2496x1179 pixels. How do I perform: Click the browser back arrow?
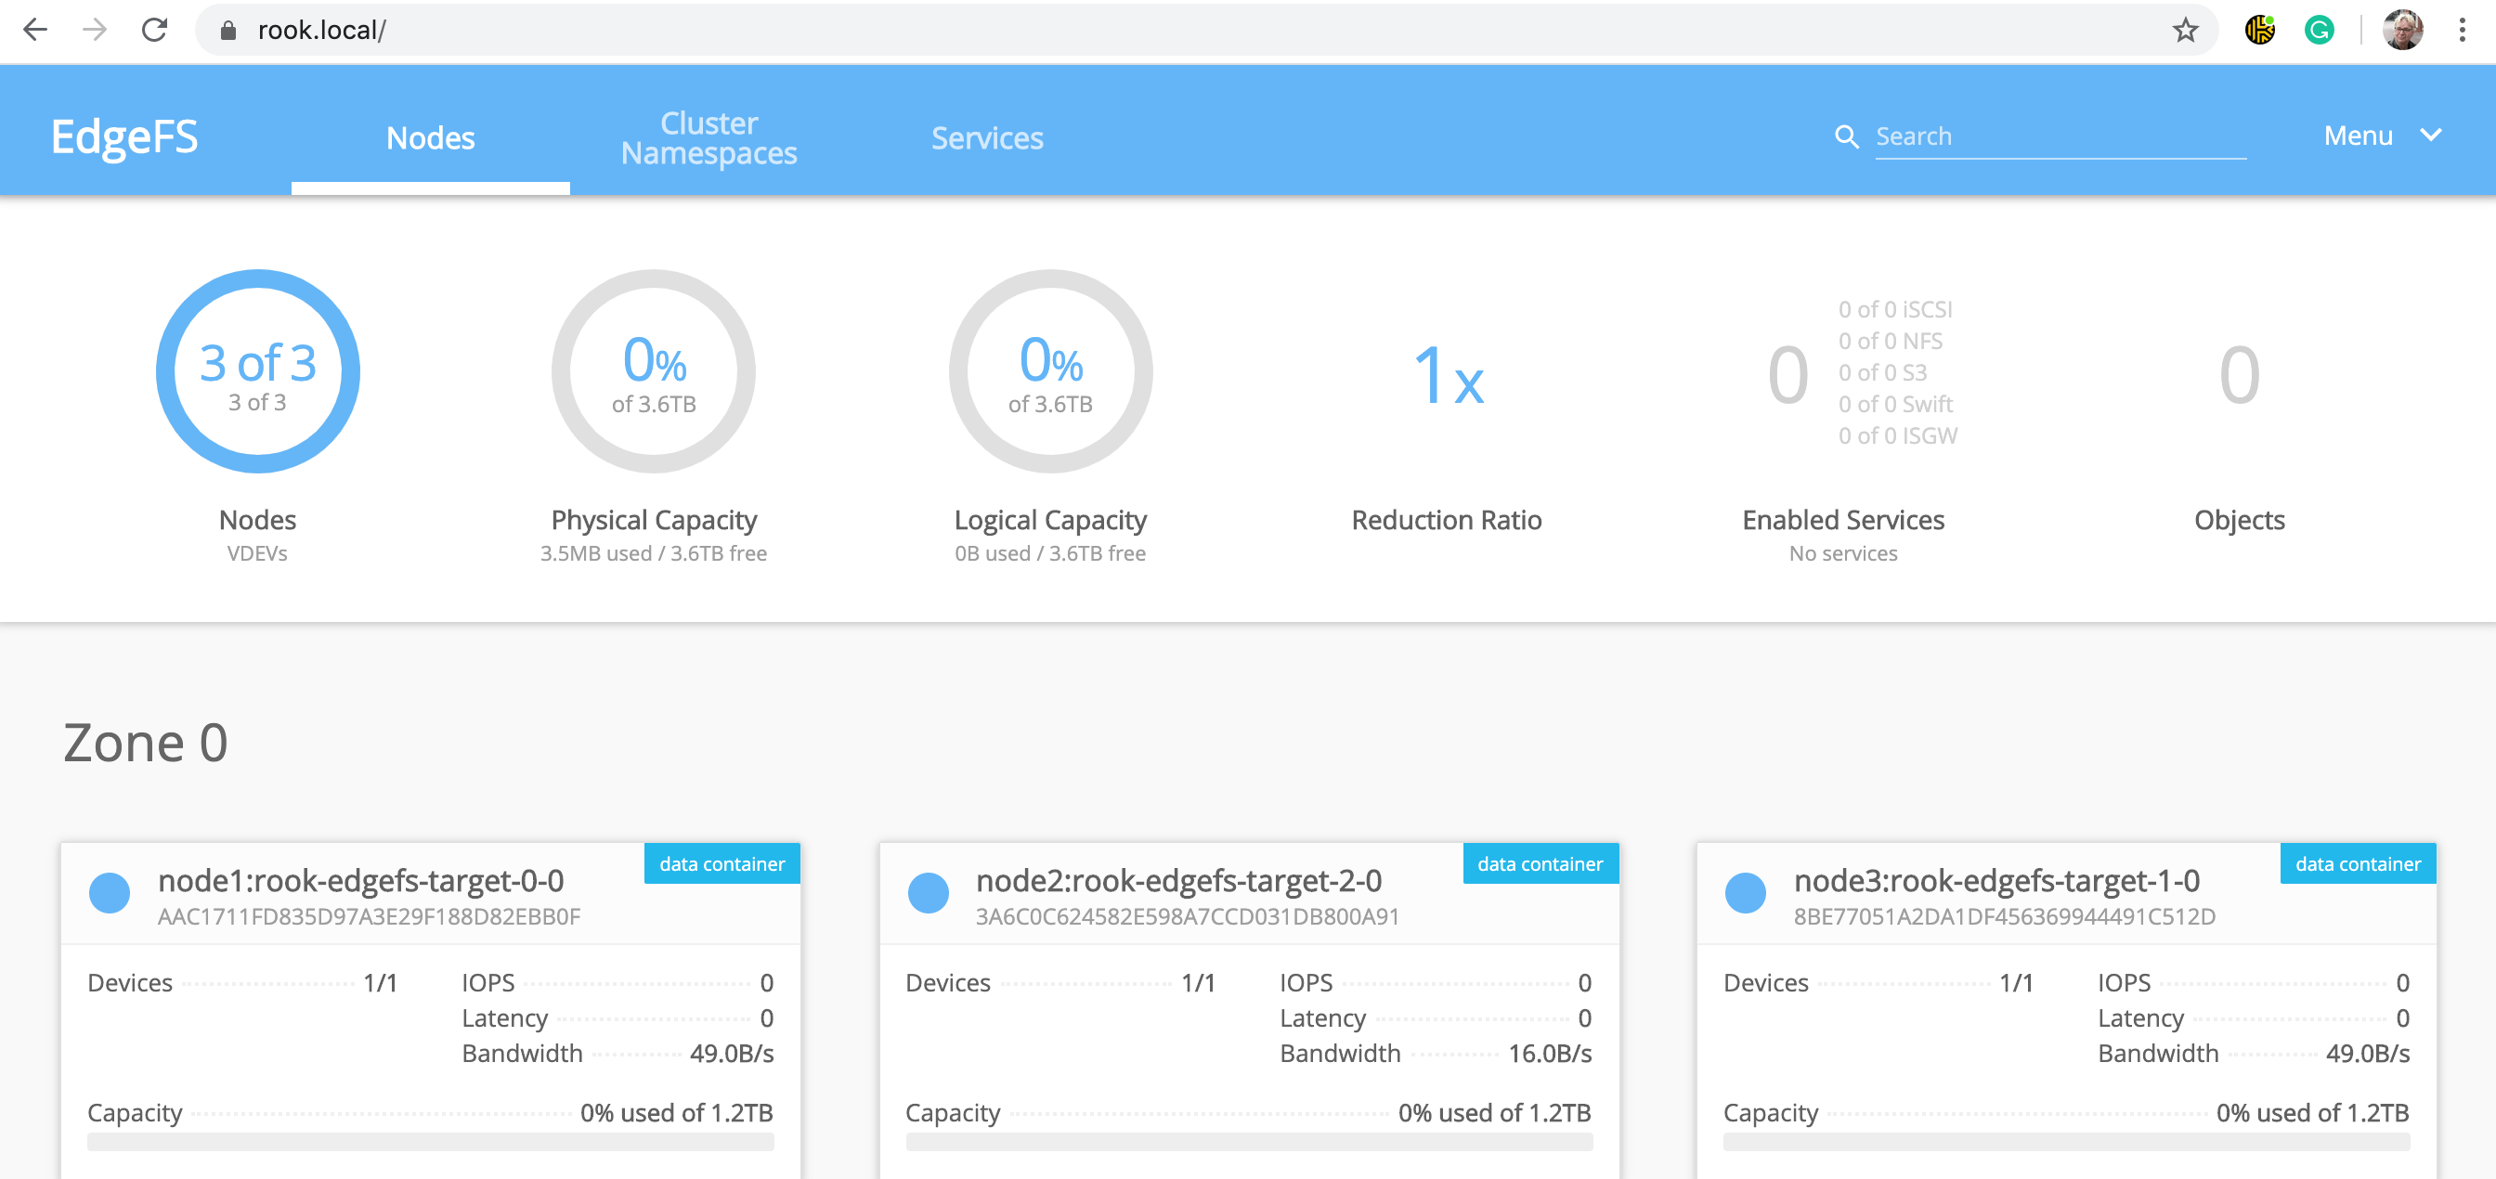click(x=36, y=30)
